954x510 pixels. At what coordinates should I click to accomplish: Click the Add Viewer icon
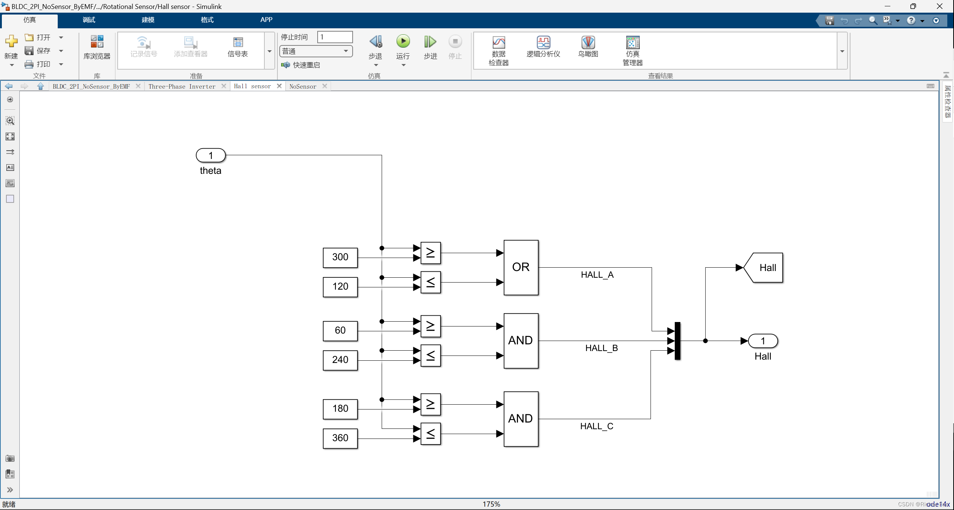[x=191, y=47]
